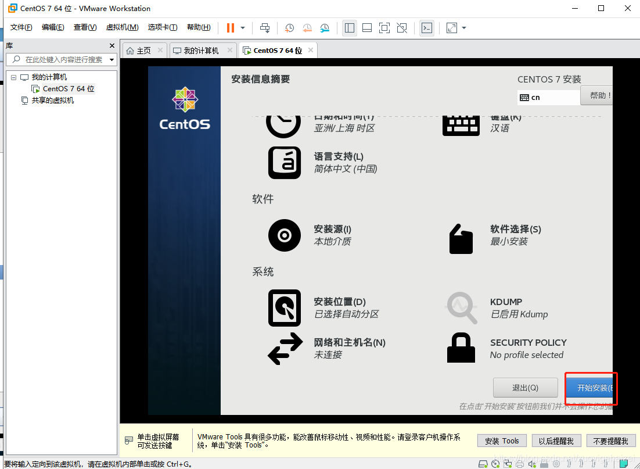Click the 安装 Tools button

pyautogui.click(x=502, y=441)
